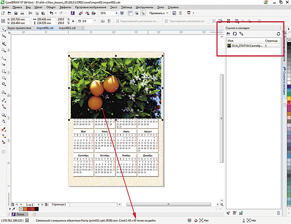291x224 pixels.
Task: Refresh the Links and Bookmarks list
Action: click(279, 33)
